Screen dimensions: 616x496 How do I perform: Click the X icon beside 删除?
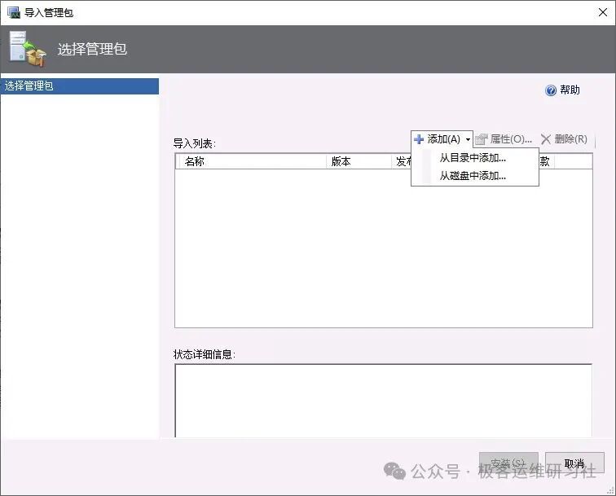click(546, 139)
